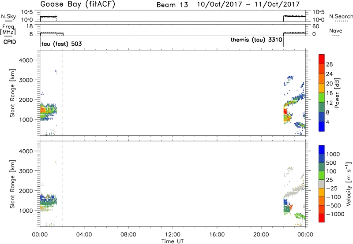Click the 'Nave' legend label

click(x=336, y=30)
